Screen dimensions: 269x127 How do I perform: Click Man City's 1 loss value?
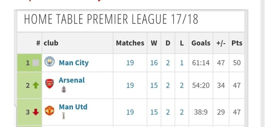pos(182,63)
